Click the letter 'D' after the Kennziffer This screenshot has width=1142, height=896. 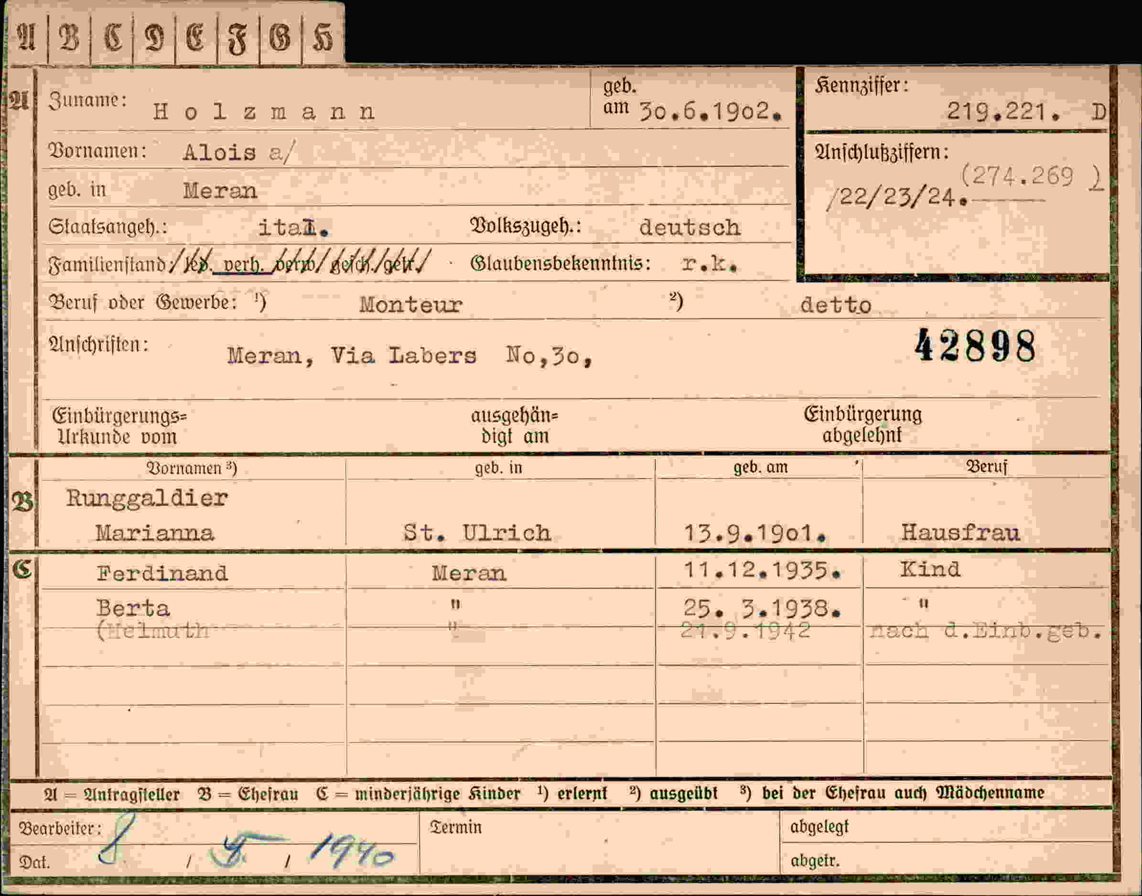(x=1099, y=112)
